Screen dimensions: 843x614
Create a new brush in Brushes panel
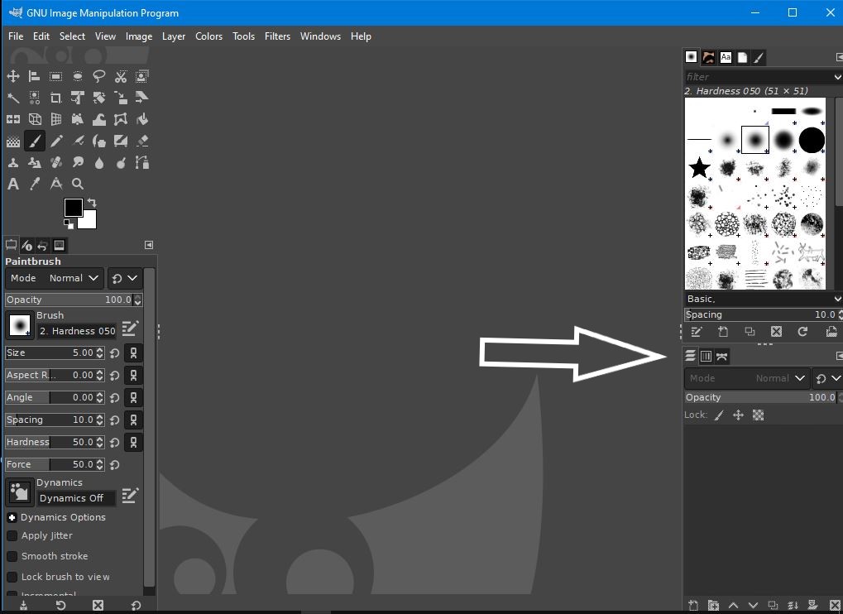[x=723, y=332]
